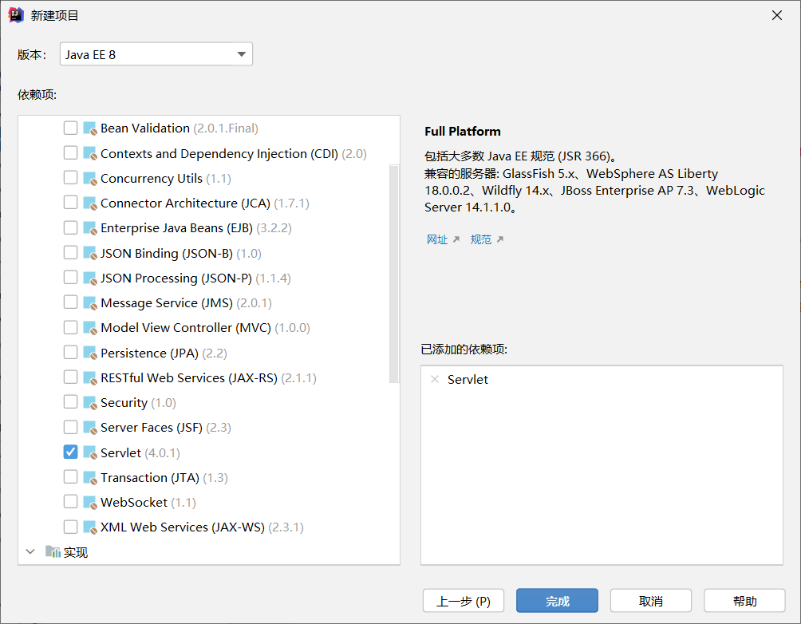
Task: Uncheck the Servlet checkbox
Action: pyautogui.click(x=70, y=452)
